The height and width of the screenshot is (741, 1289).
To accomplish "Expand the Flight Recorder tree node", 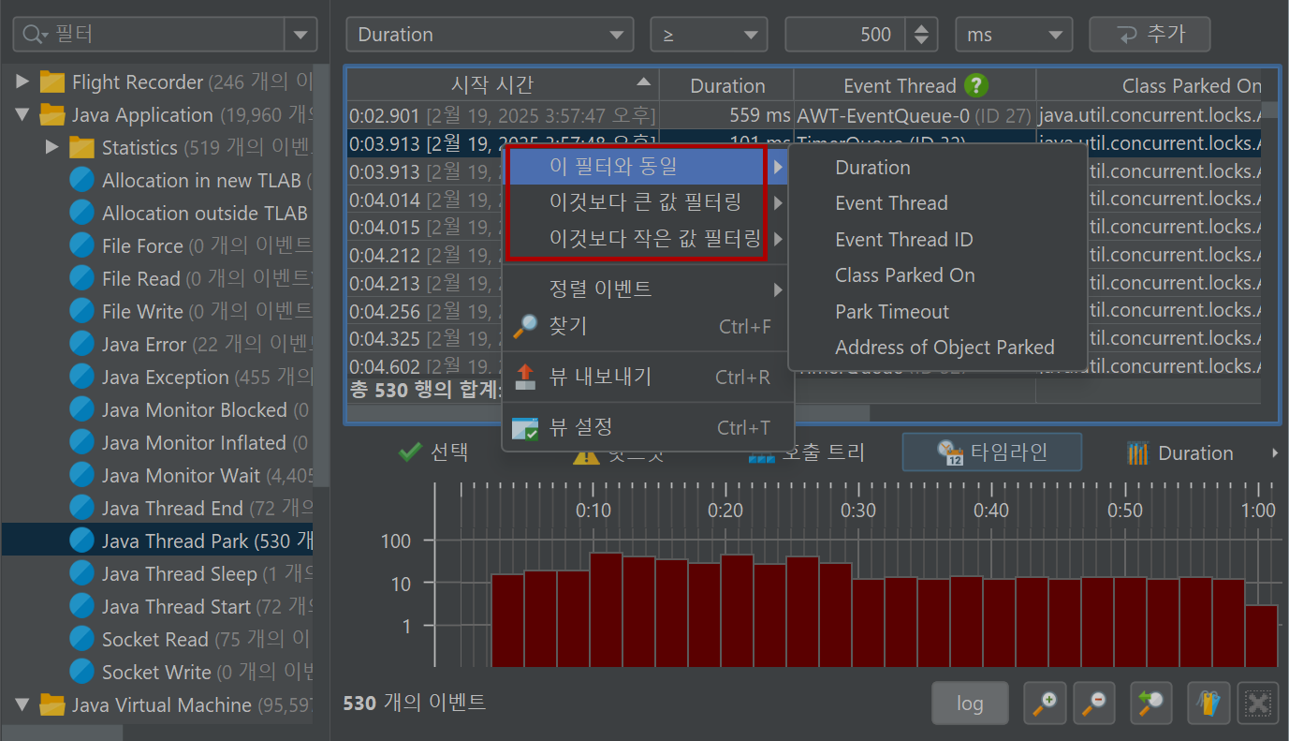I will pos(22,82).
